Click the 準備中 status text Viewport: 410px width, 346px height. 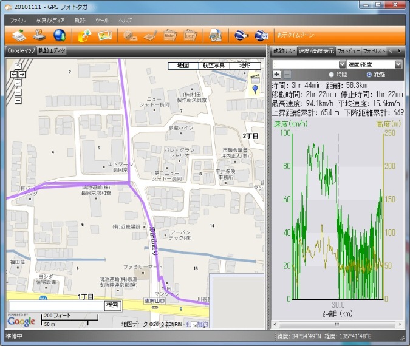click(14, 336)
